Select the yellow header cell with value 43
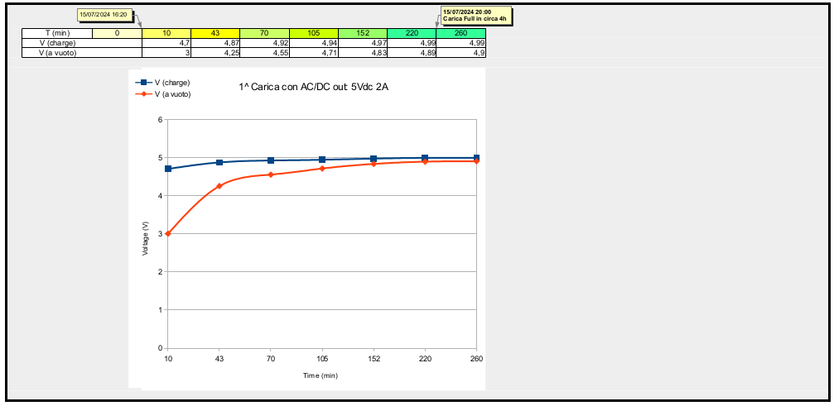834x406 pixels. (215, 33)
